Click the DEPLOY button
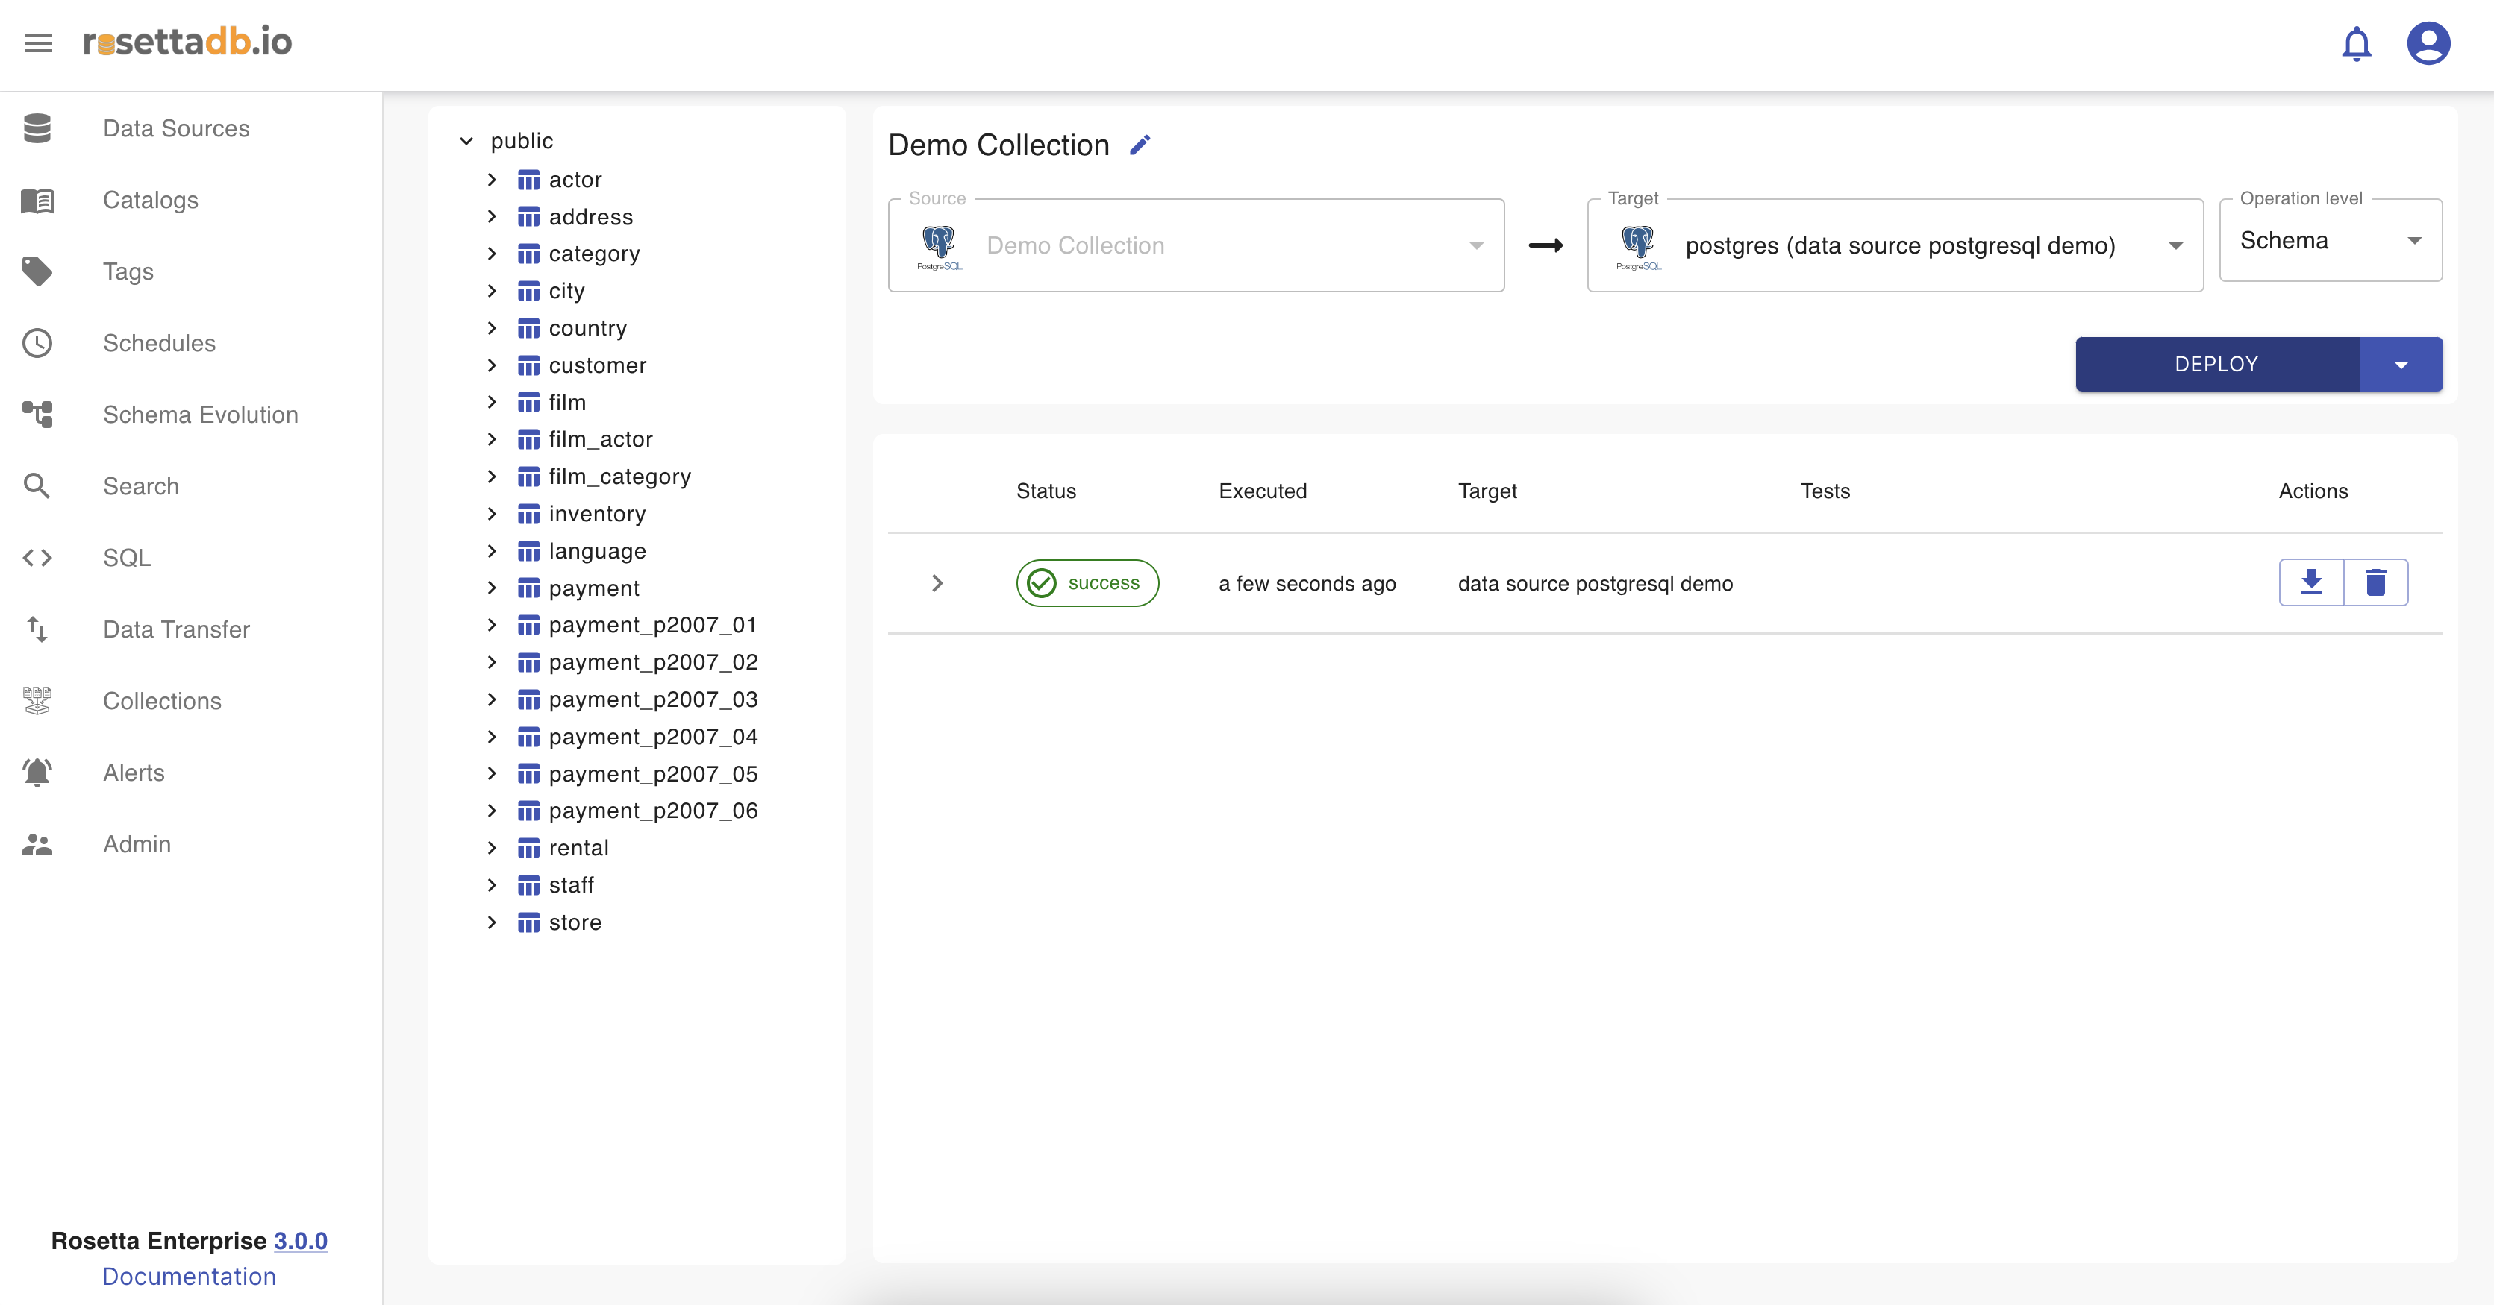The image size is (2494, 1305). pyautogui.click(x=2216, y=365)
